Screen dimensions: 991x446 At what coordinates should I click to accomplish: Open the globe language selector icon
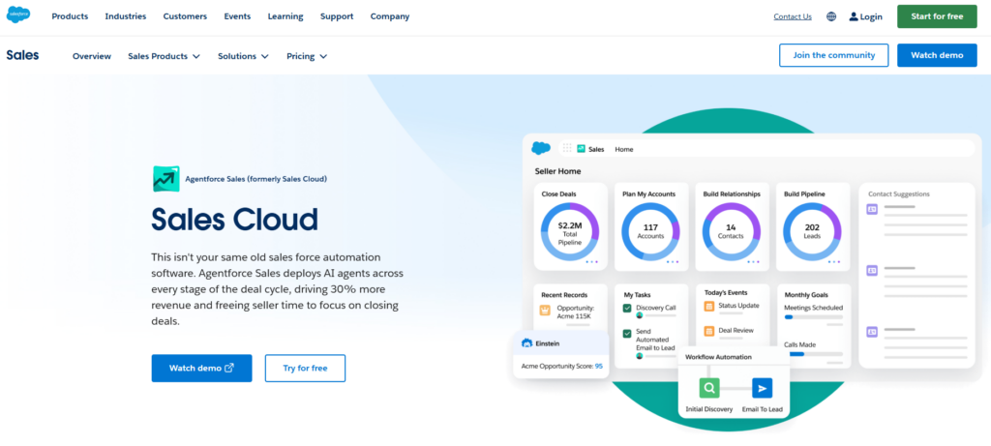(831, 17)
